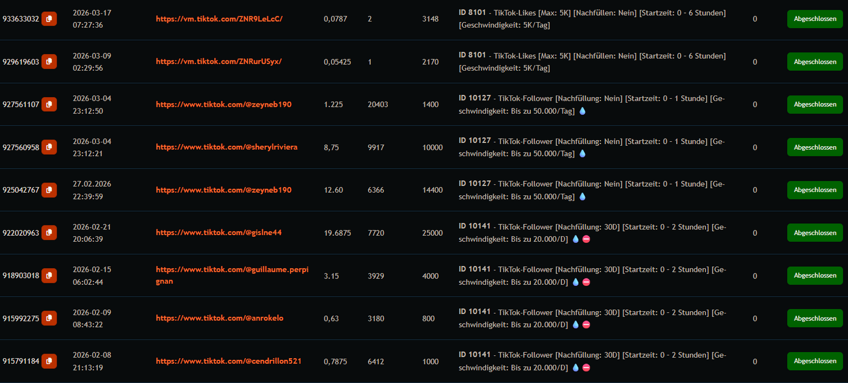848x383 pixels.
Task: Copy order ID 915791184
Action: [49, 361]
